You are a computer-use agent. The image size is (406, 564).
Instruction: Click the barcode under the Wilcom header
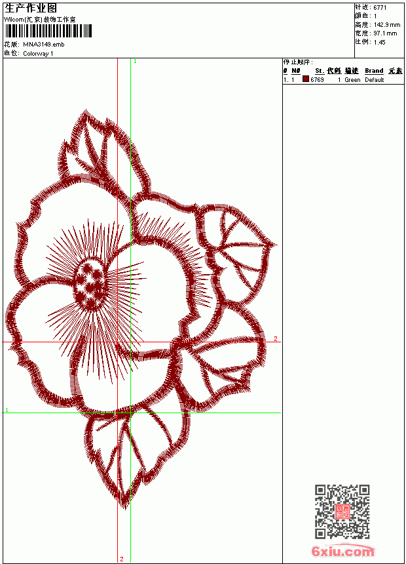coord(48,31)
